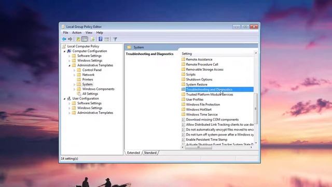Collapse Administrative Templates under Computer Configuration

click(x=70, y=65)
